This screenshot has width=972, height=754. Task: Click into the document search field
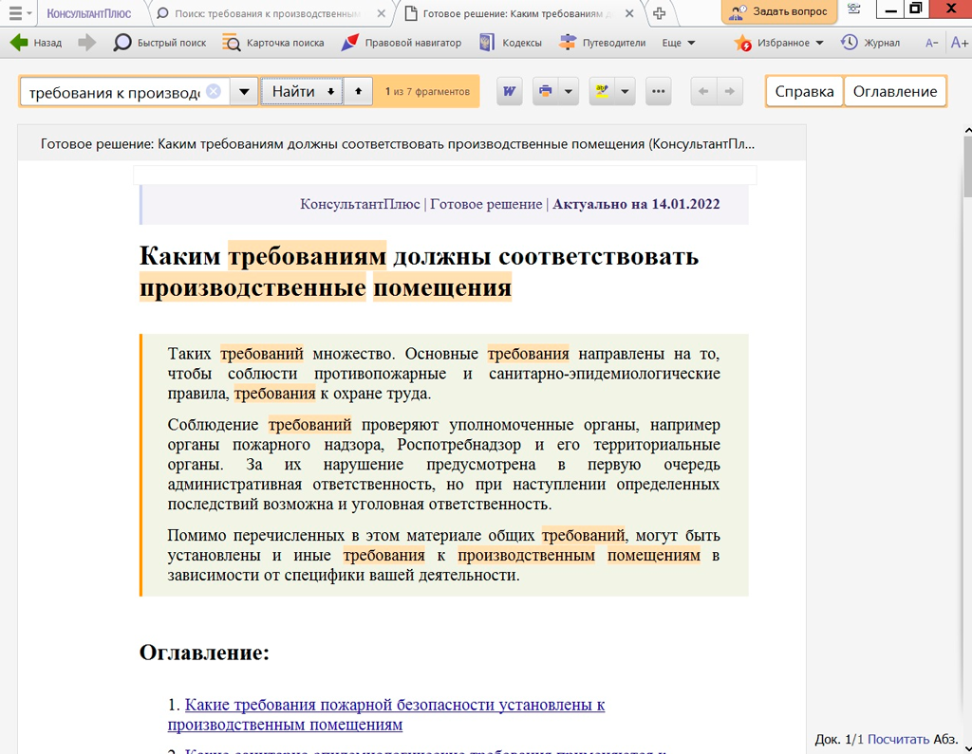[115, 92]
